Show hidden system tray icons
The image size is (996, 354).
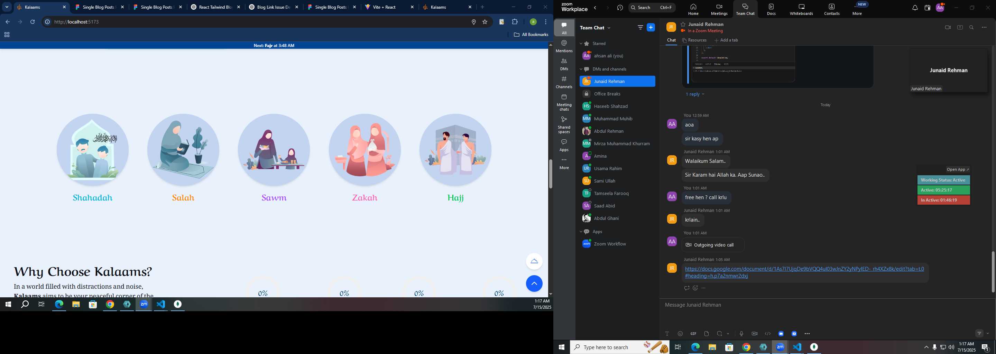926,347
